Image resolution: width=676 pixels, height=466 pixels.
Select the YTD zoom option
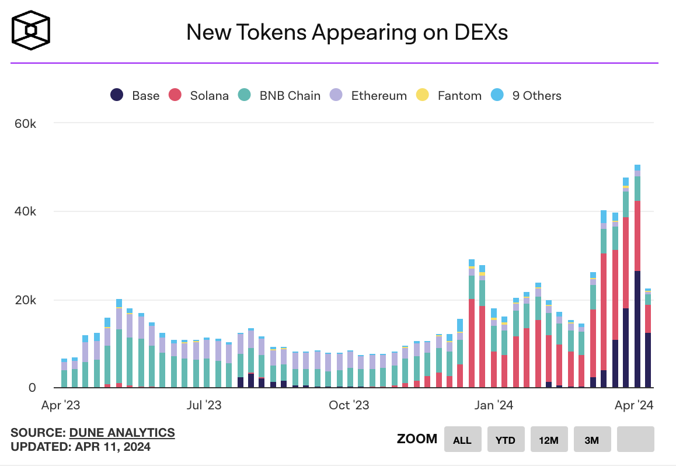tap(505, 439)
